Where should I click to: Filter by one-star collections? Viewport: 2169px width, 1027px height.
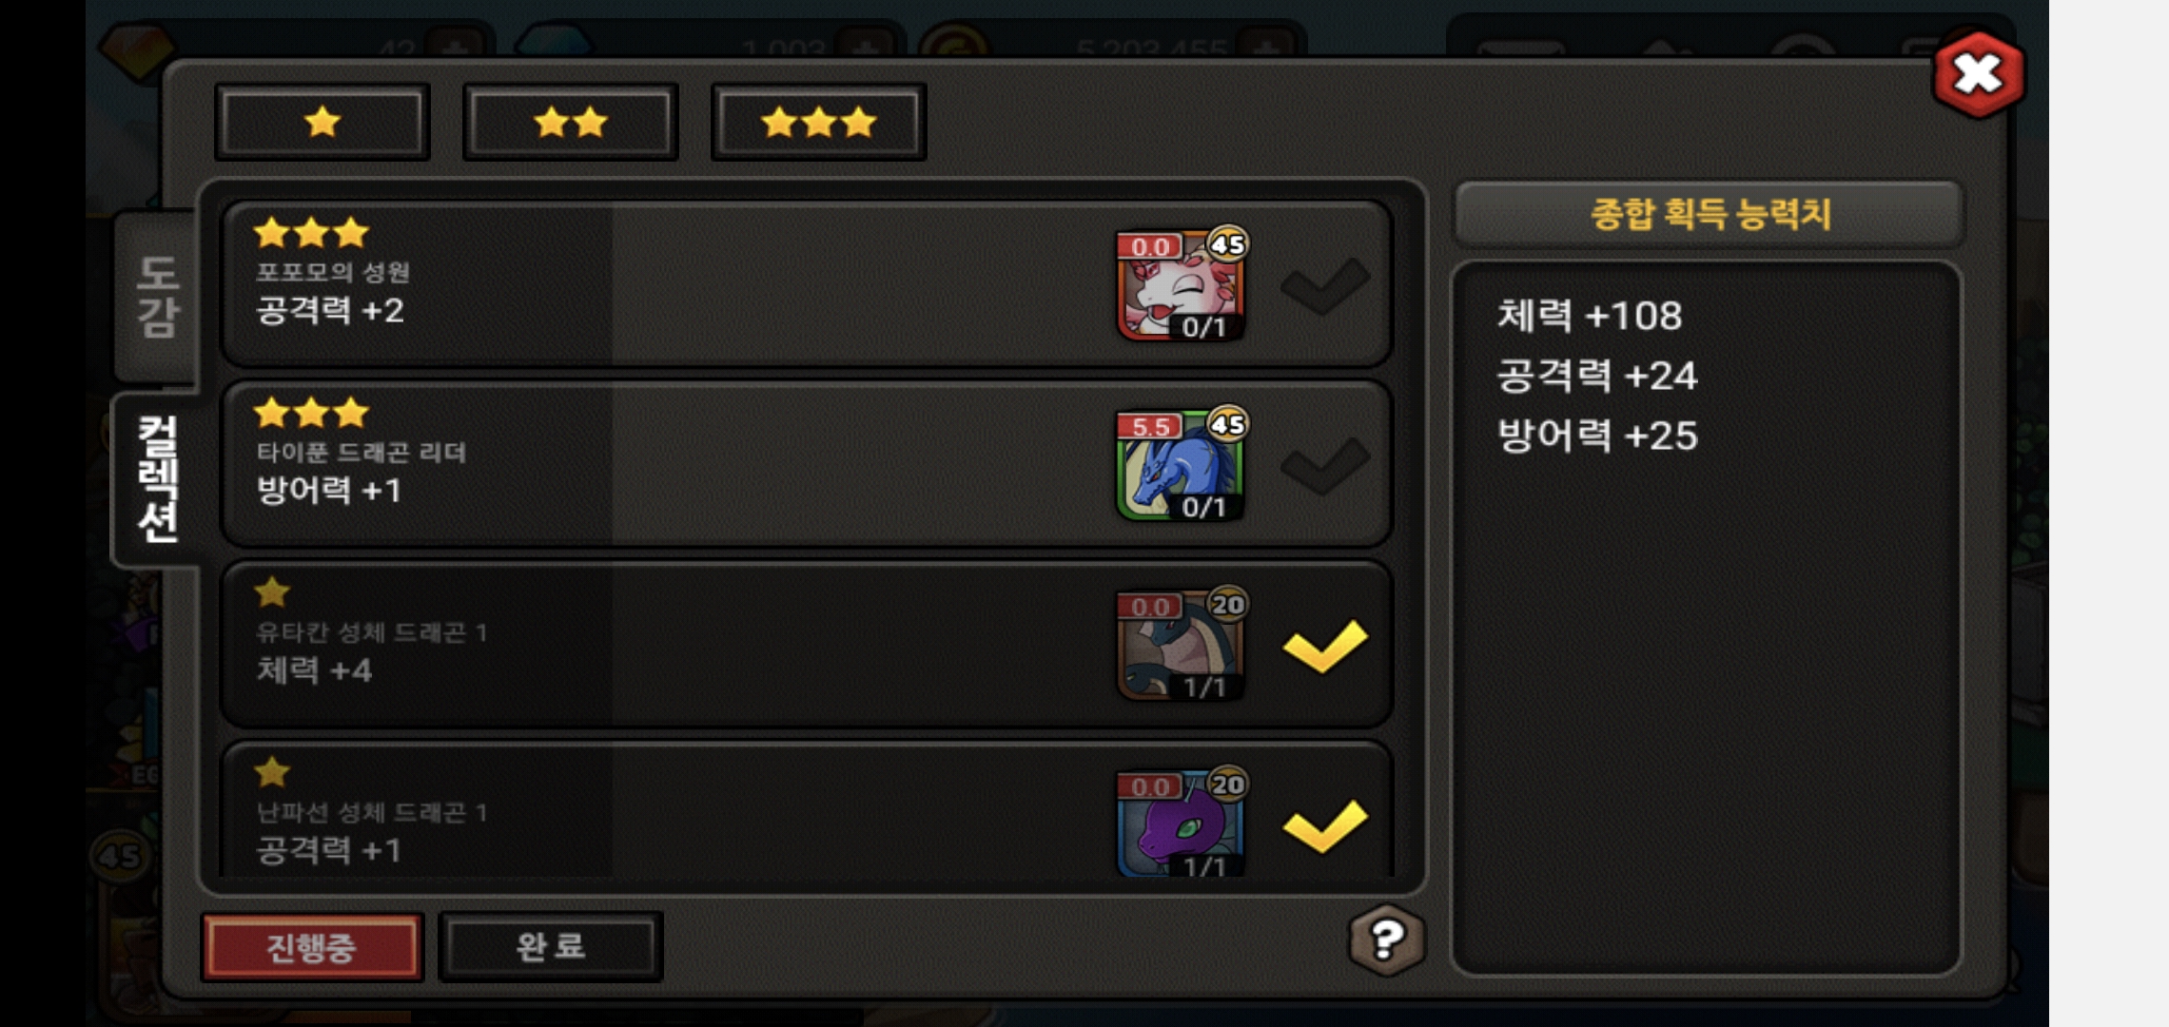coord(322,122)
